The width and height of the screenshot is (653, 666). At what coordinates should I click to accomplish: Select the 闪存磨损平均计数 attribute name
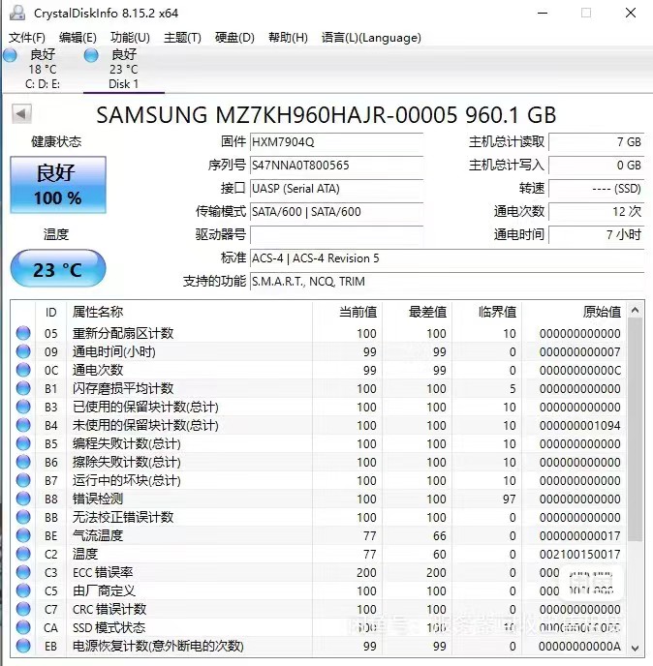pos(123,388)
